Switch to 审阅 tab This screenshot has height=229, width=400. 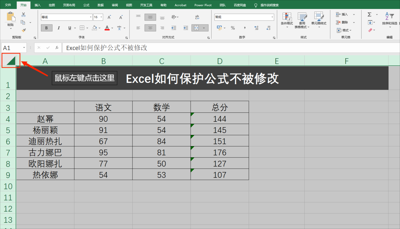115,5
